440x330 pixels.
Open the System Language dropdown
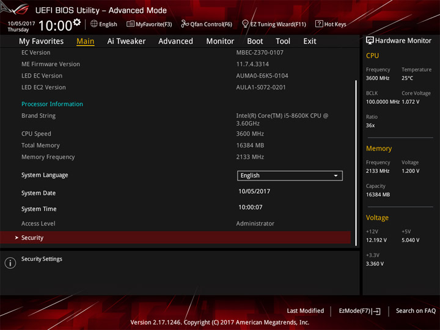(x=290, y=175)
